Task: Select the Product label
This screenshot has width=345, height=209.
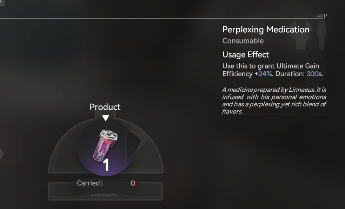Action: (x=105, y=107)
